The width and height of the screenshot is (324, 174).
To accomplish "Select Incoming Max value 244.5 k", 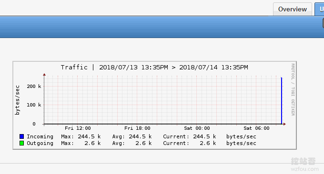I will click(x=89, y=136).
